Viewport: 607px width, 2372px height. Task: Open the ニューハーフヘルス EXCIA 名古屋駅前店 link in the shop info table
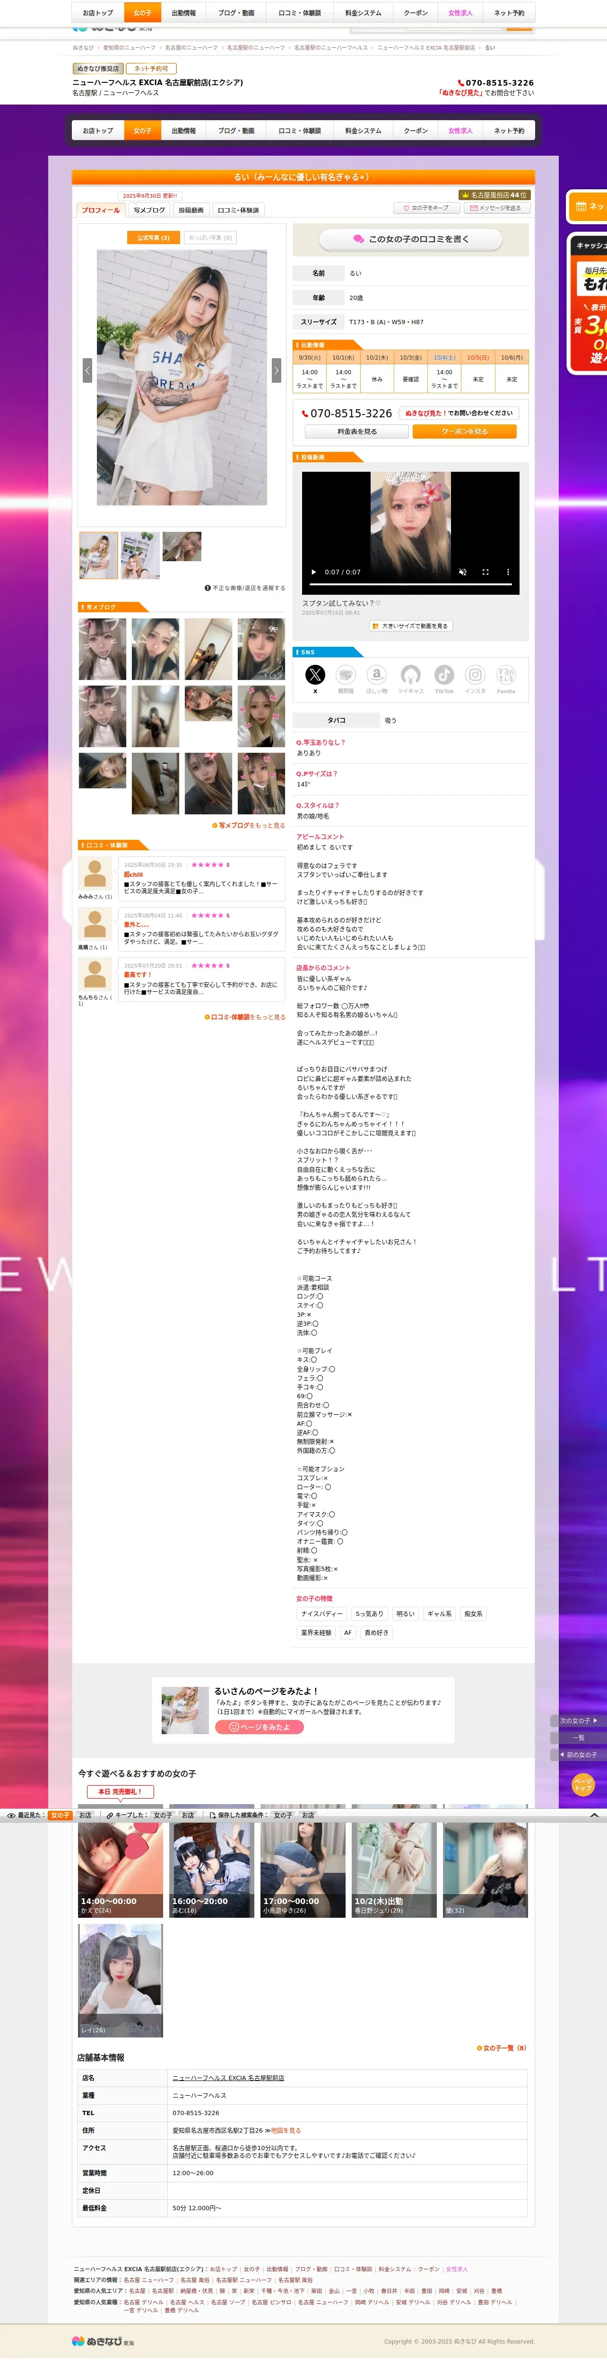pyautogui.click(x=228, y=2078)
